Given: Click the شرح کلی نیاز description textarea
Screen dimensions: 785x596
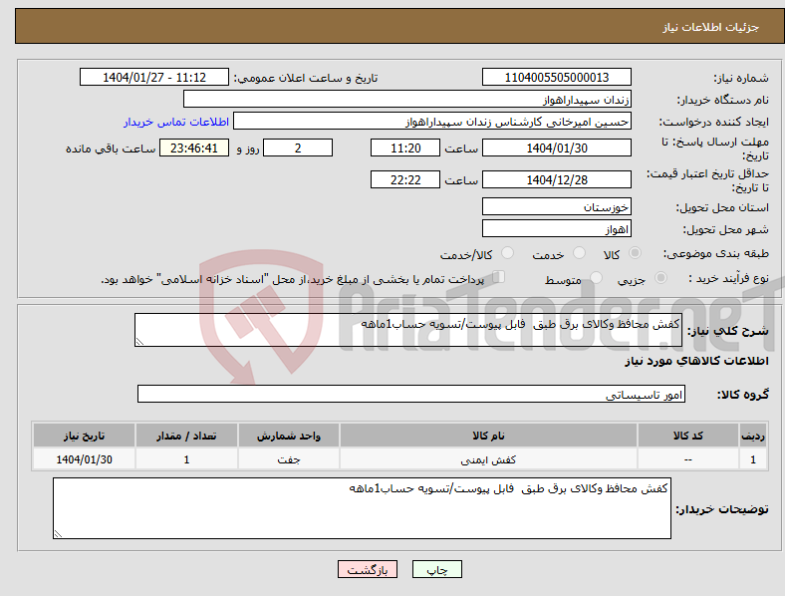Looking at the screenshot, I should tap(408, 330).
